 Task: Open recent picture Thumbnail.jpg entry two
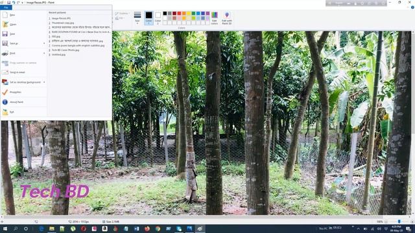pos(63,23)
